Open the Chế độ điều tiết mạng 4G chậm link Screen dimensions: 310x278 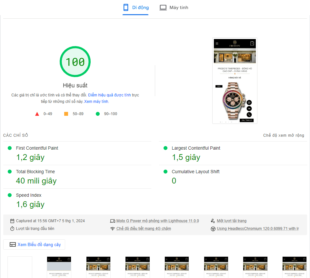(144, 229)
